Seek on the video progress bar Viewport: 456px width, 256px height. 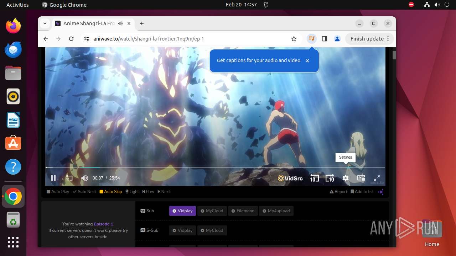pyautogui.click(x=215, y=167)
